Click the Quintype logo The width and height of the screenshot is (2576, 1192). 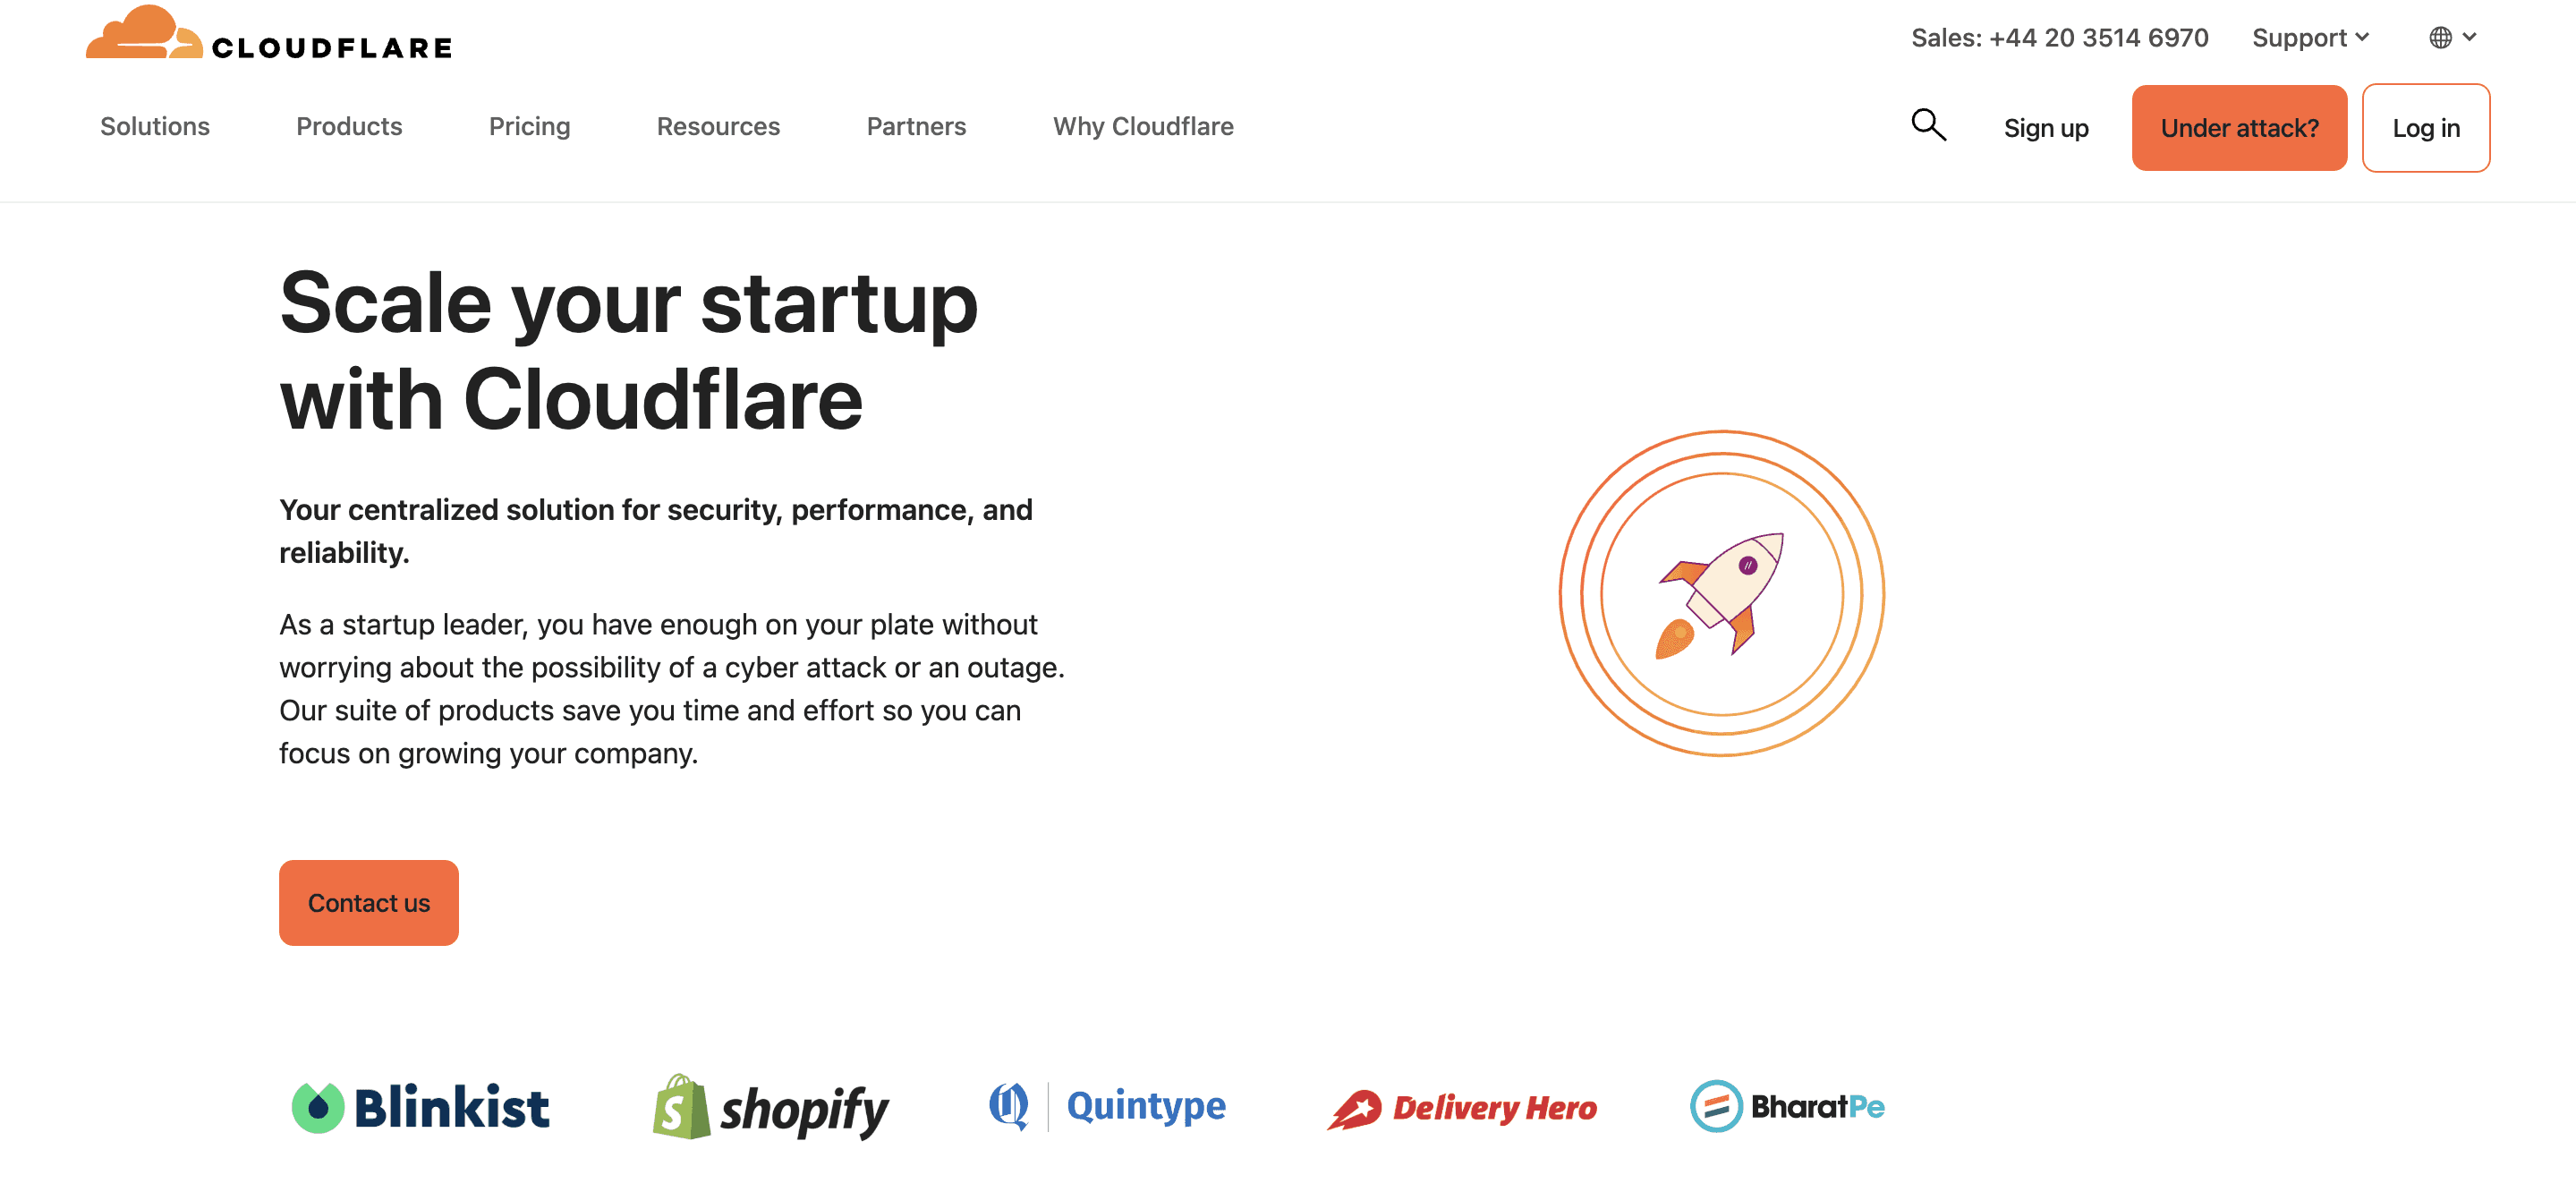(x=1107, y=1106)
